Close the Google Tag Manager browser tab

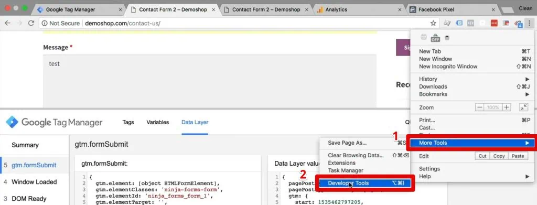point(120,9)
